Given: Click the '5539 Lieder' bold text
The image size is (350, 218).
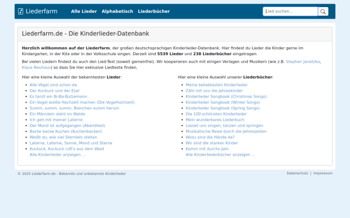Looking at the screenshot, I should pos(170,54).
